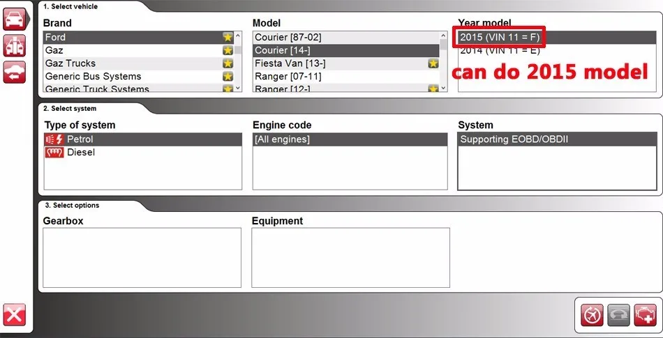Click the engine with plus icon
Viewport: 663px width, 338px height.
click(646, 315)
